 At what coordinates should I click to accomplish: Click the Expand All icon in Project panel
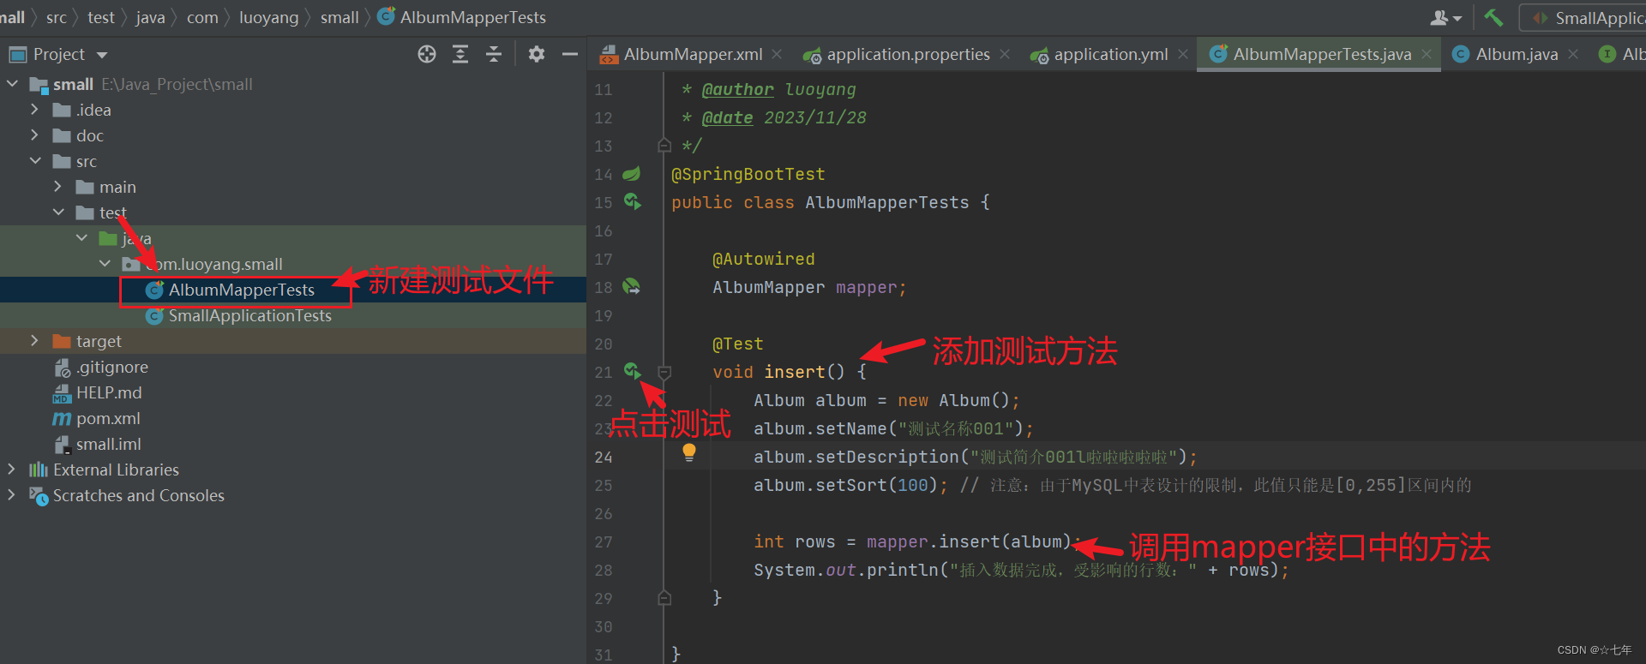pos(460,54)
